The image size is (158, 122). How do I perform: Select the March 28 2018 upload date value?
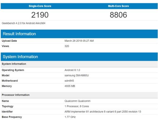click(79, 41)
